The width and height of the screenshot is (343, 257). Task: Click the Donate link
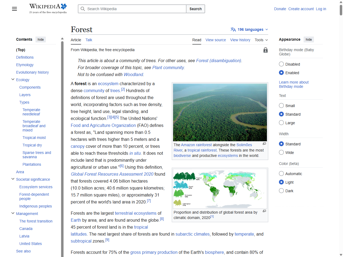pyautogui.click(x=280, y=9)
